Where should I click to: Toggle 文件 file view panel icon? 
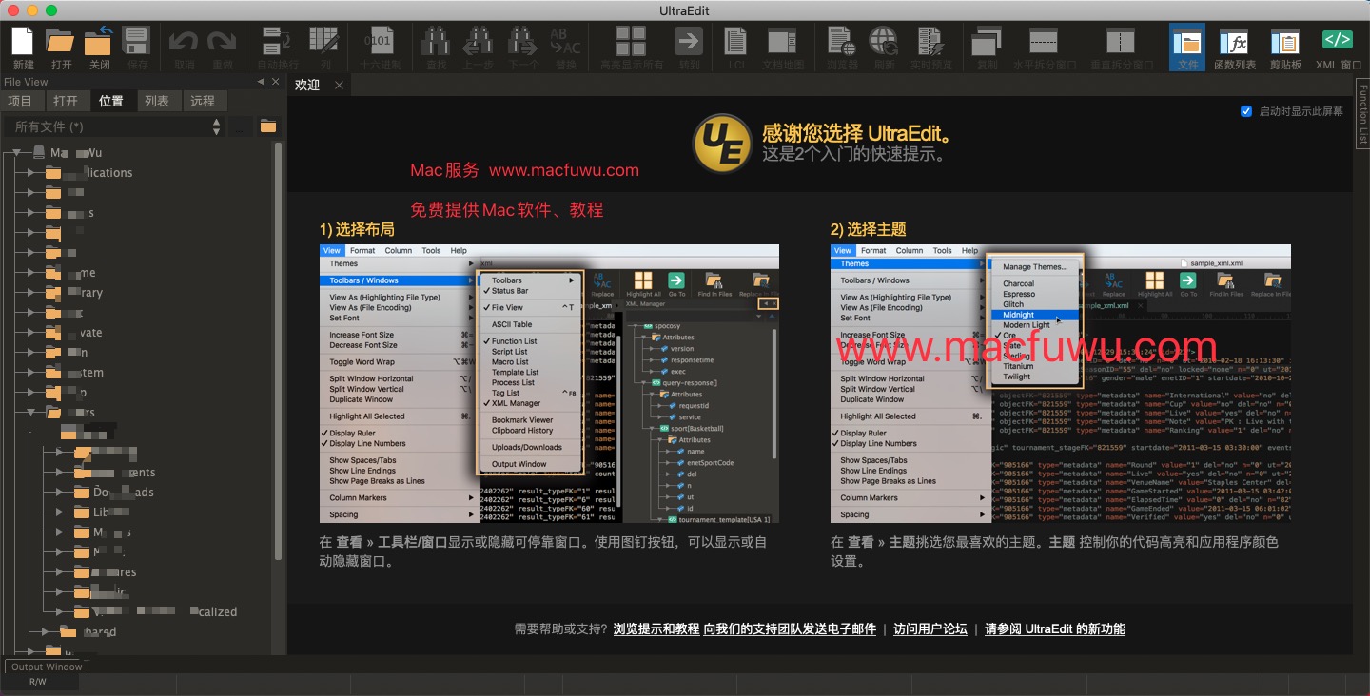tap(1187, 48)
